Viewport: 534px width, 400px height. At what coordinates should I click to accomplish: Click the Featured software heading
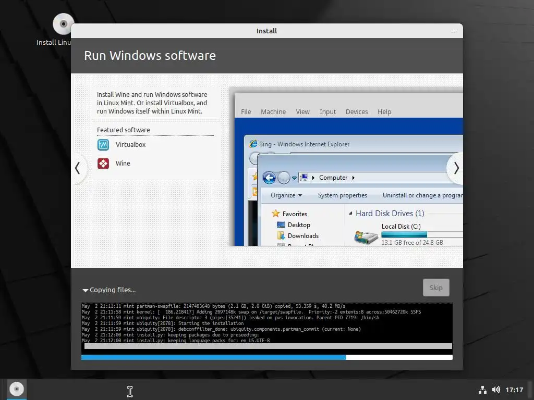[x=123, y=130]
